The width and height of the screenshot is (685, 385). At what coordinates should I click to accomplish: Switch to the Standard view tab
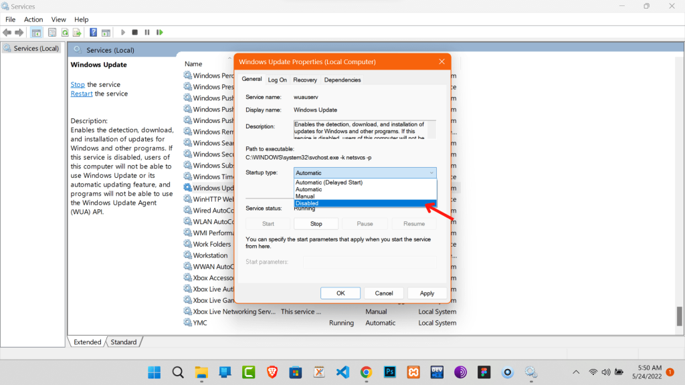pos(124,342)
